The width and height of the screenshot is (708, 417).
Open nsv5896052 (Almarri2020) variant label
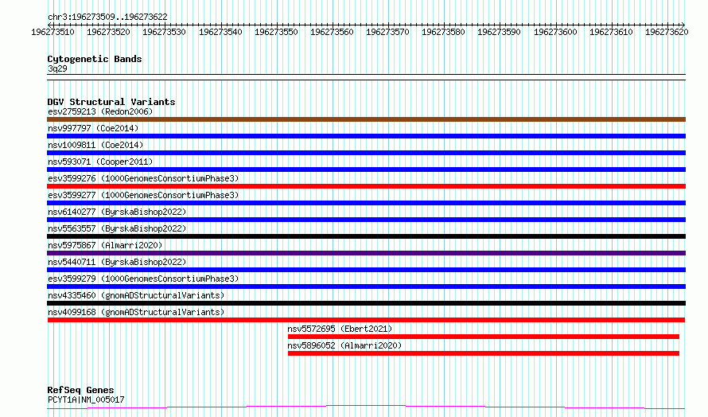tap(344, 345)
